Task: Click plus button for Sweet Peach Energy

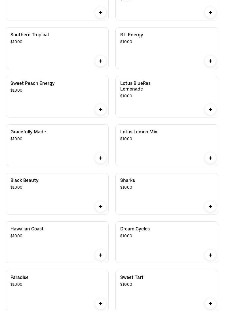Action: 101,110
